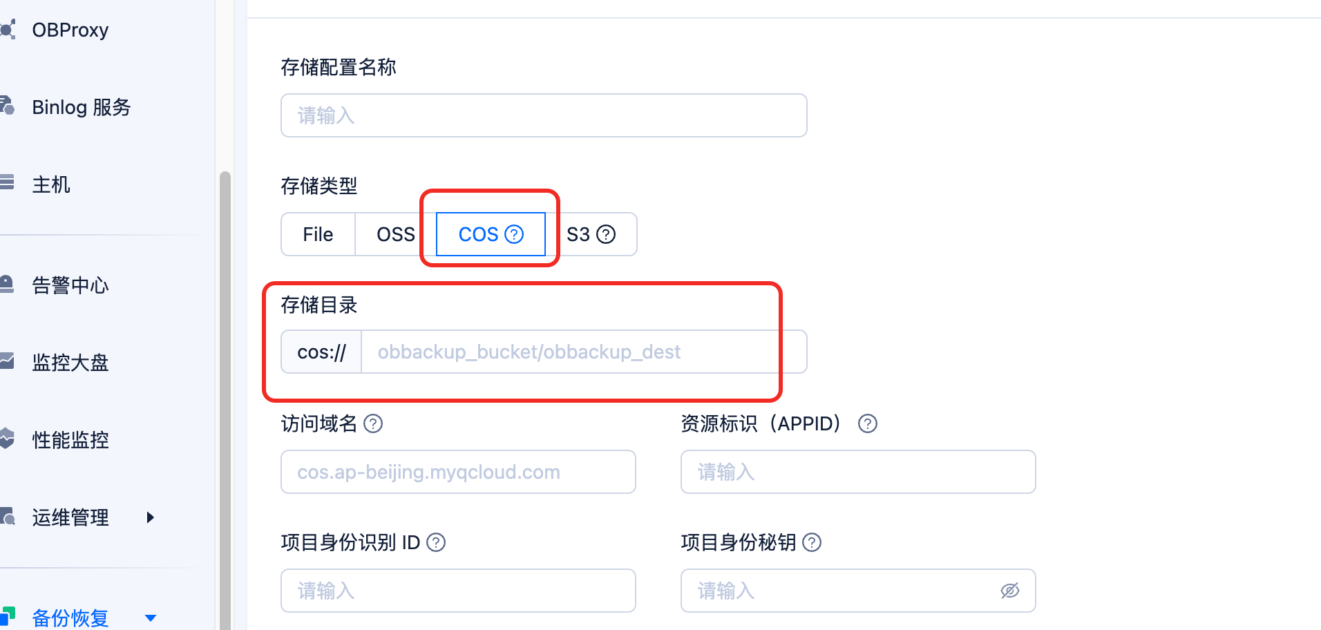Click the 监控大盘 chart icon in sidebar
This screenshot has height=630, width=1321.
point(7,362)
